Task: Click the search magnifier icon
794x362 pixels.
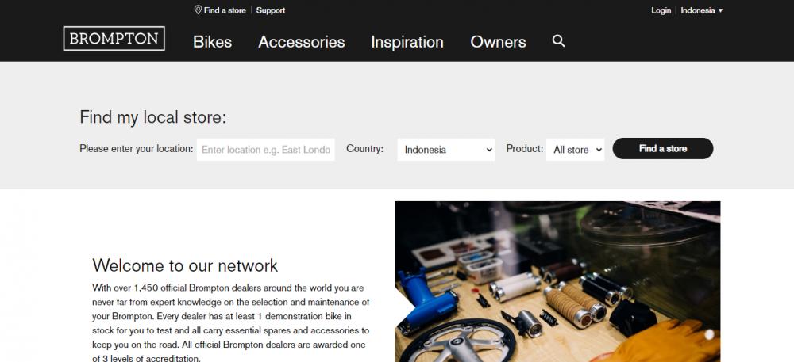Action: pyautogui.click(x=558, y=41)
